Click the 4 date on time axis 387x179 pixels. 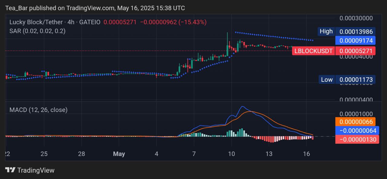pyautogui.click(x=156, y=154)
